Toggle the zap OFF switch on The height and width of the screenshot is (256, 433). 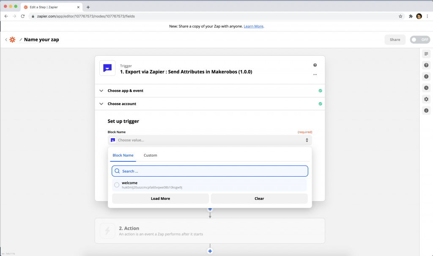tap(420, 40)
